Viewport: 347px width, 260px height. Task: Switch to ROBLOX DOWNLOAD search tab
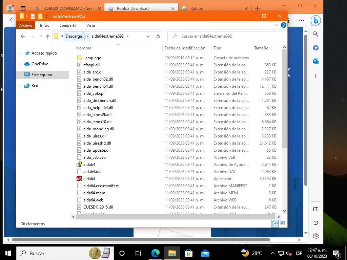[68, 8]
